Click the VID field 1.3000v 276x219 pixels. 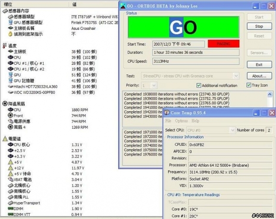pyautogui.click(x=230, y=186)
